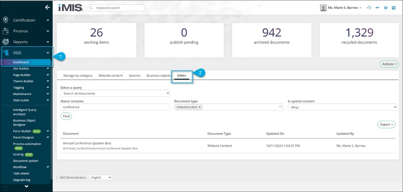Click magnifier in Document type field
403x192 pixels.
coord(281,107)
